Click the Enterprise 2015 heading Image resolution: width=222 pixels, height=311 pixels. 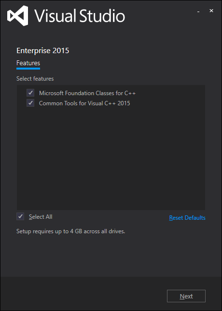pyautogui.click(x=43, y=51)
